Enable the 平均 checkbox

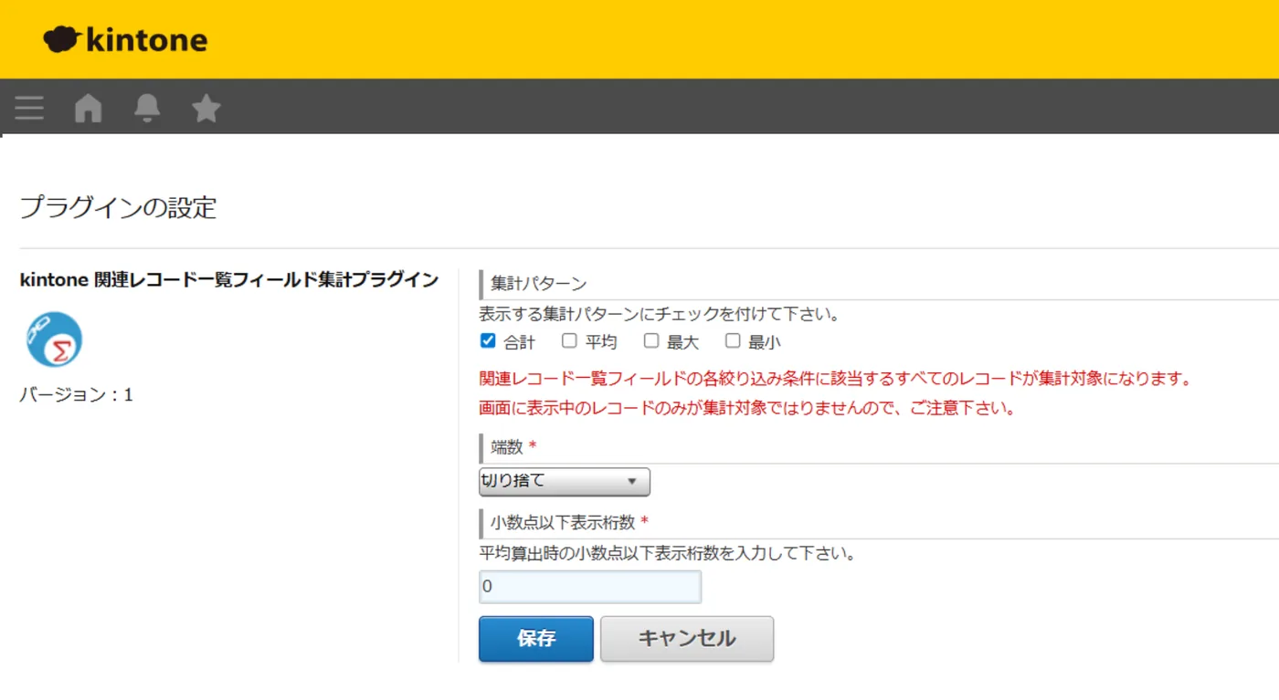(x=569, y=341)
